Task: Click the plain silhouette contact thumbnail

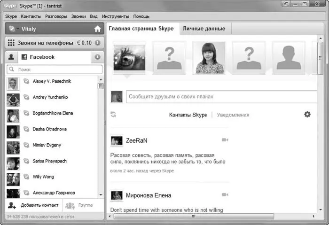Action: point(289,58)
